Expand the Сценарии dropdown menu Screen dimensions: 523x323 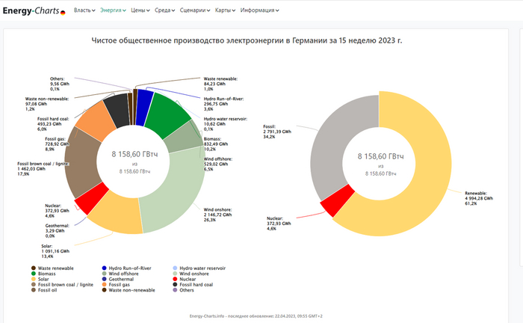point(196,10)
